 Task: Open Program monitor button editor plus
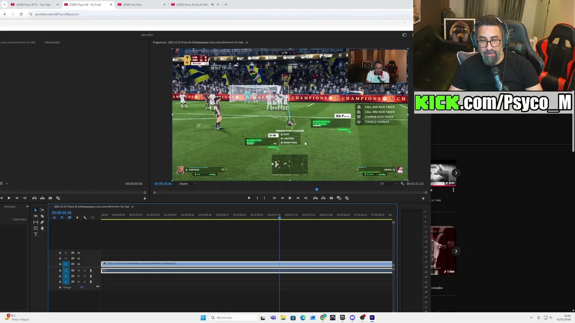pyautogui.click(x=423, y=198)
